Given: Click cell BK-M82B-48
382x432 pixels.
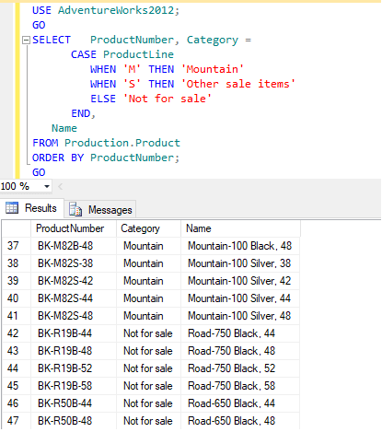Looking at the screenshot, I should click(74, 246).
